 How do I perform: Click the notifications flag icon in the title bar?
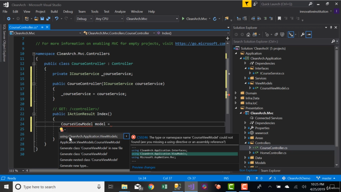[247, 4]
